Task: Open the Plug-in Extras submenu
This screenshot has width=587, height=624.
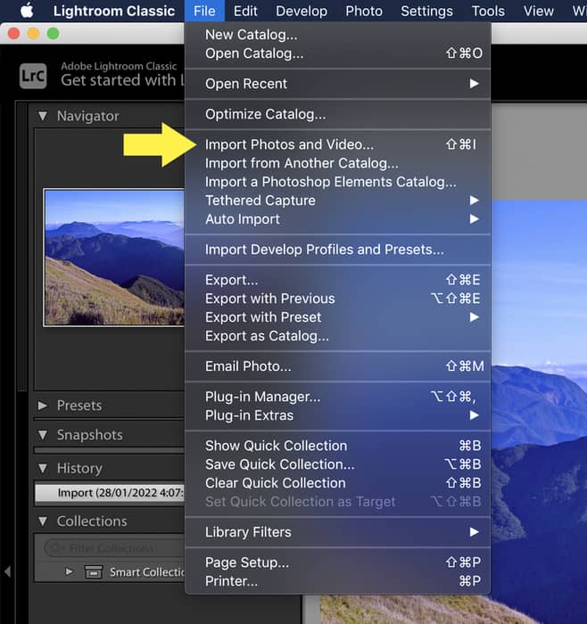Action: point(338,415)
